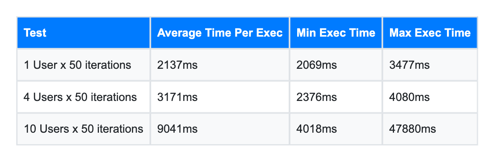Select the 3477ms max exec cell
The height and width of the screenshot is (162, 495).
(x=430, y=65)
